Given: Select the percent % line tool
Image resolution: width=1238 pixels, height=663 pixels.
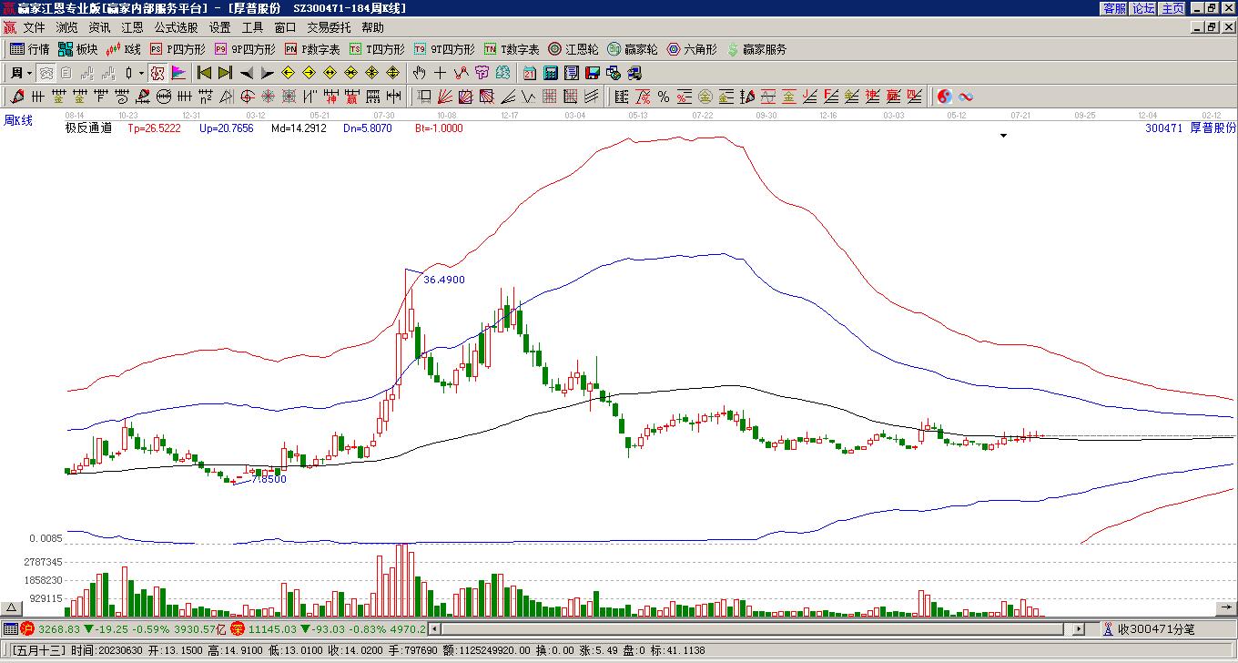Looking at the screenshot, I should pos(664,97).
